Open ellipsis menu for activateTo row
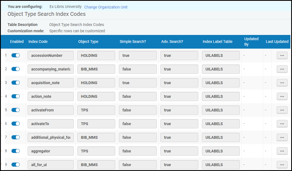292x171 pixels. point(282,124)
